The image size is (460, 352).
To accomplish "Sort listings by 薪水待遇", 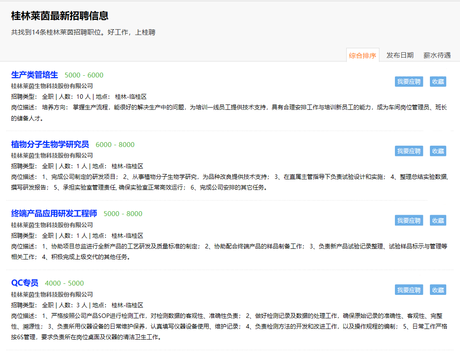I will tap(437, 55).
